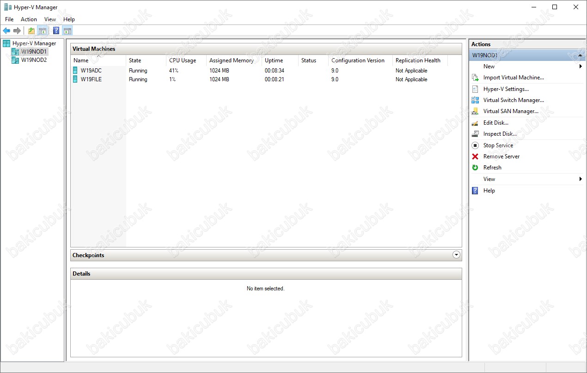This screenshot has width=587, height=373.
Task: Select New in the Actions pane
Action: coord(489,66)
